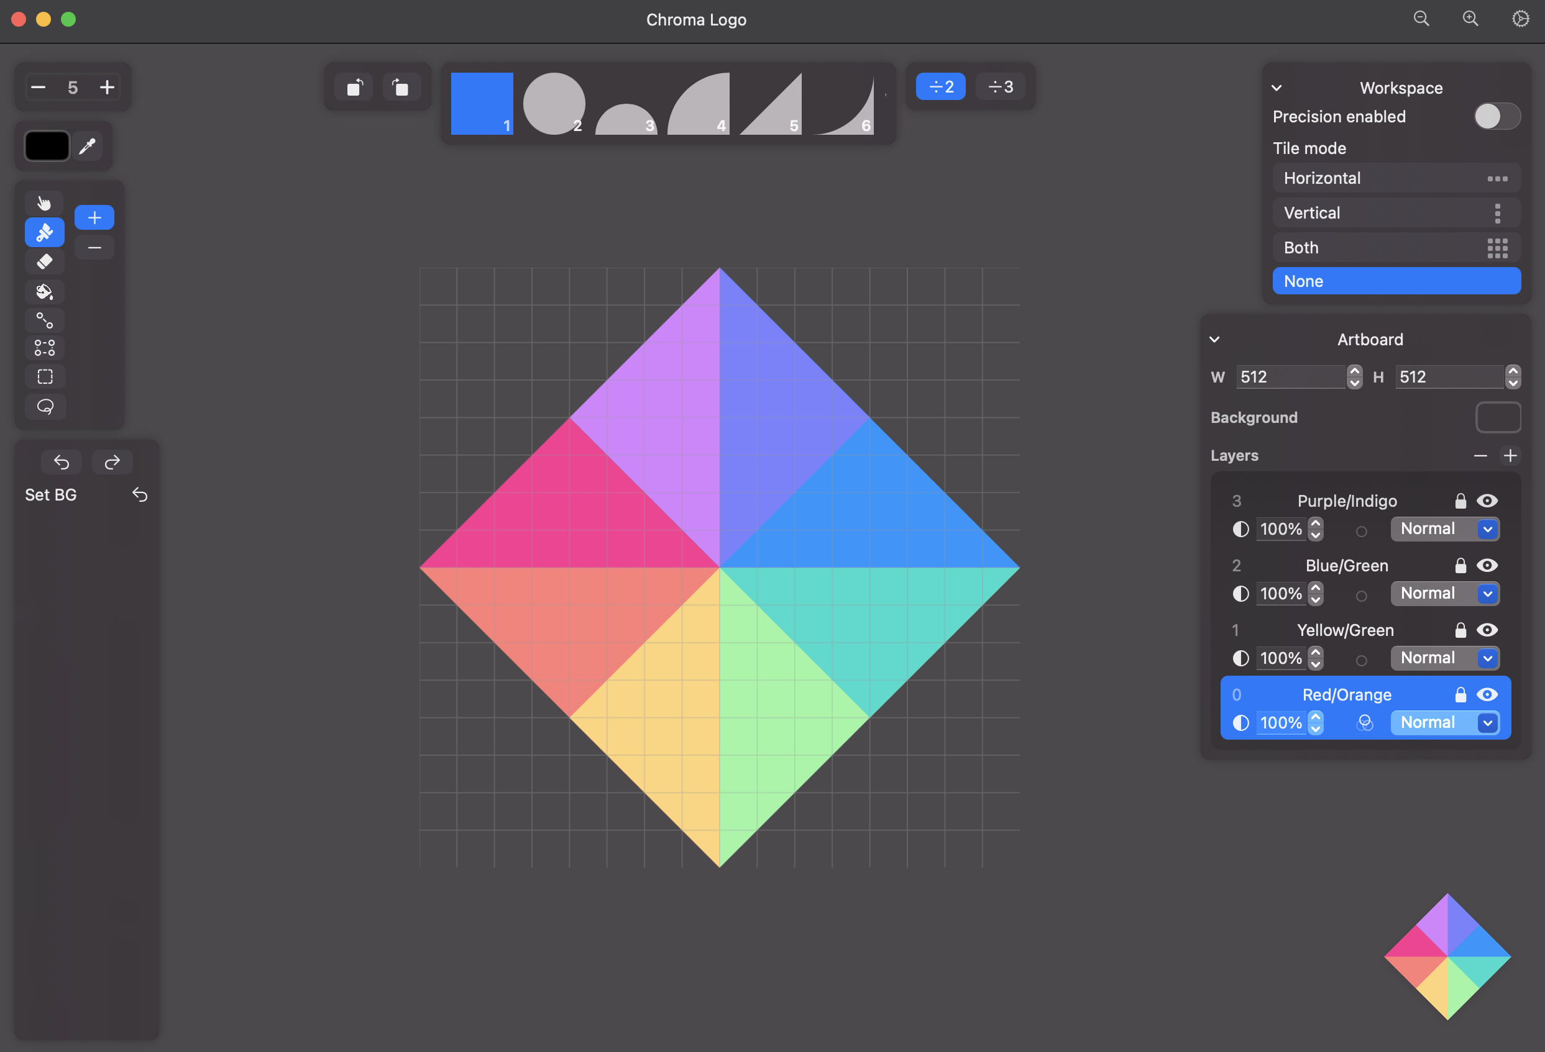Pick the rectangular marquee selection tool
Image resolution: width=1545 pixels, height=1052 pixels.
[45, 376]
